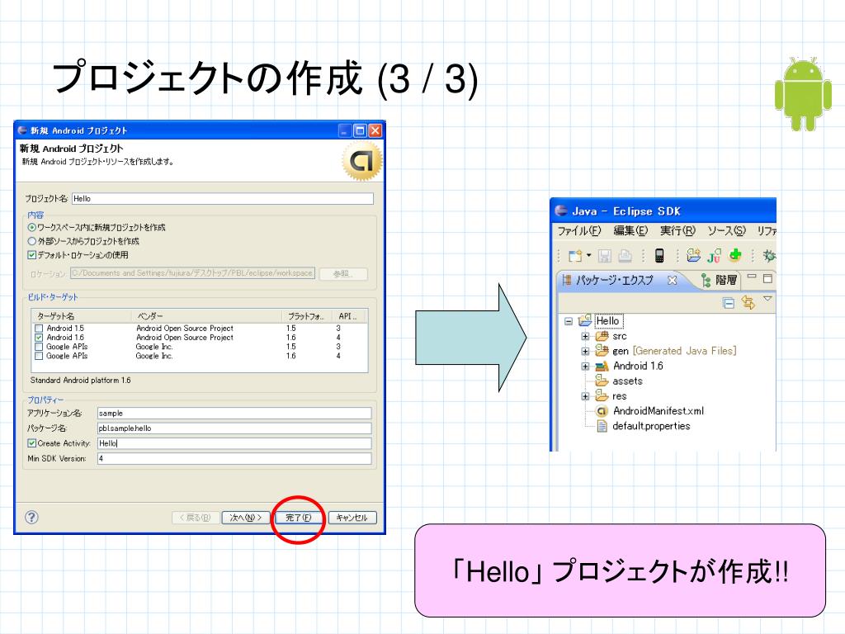Click the Debug bug icon in toolbar

tap(770, 256)
